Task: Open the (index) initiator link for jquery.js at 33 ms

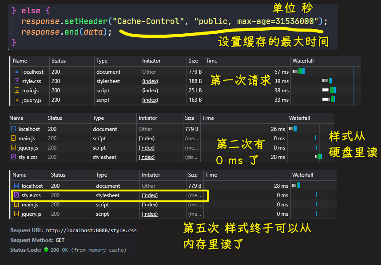Action: 150,100
